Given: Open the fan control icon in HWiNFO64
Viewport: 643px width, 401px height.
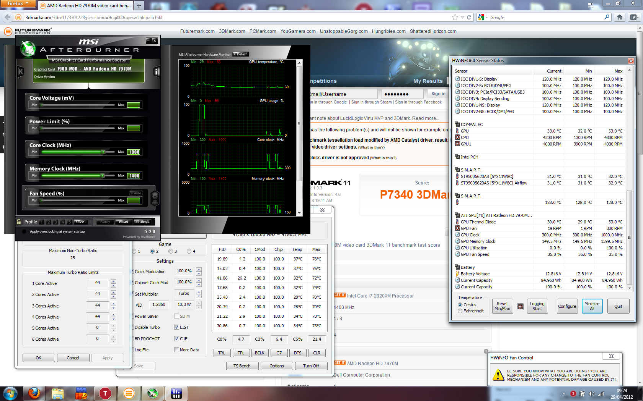Looking at the screenshot, I should tap(520, 306).
